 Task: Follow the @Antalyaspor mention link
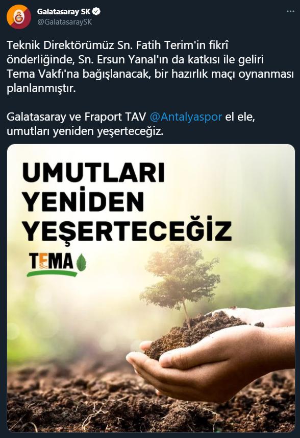[186, 117]
